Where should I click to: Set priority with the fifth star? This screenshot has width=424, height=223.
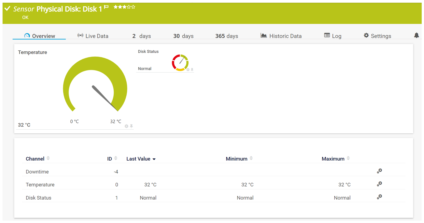(x=133, y=7)
